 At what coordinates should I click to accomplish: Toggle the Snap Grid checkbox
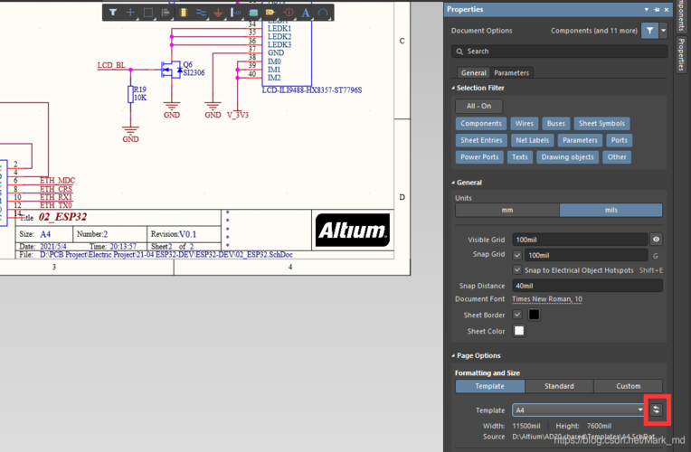(517, 255)
